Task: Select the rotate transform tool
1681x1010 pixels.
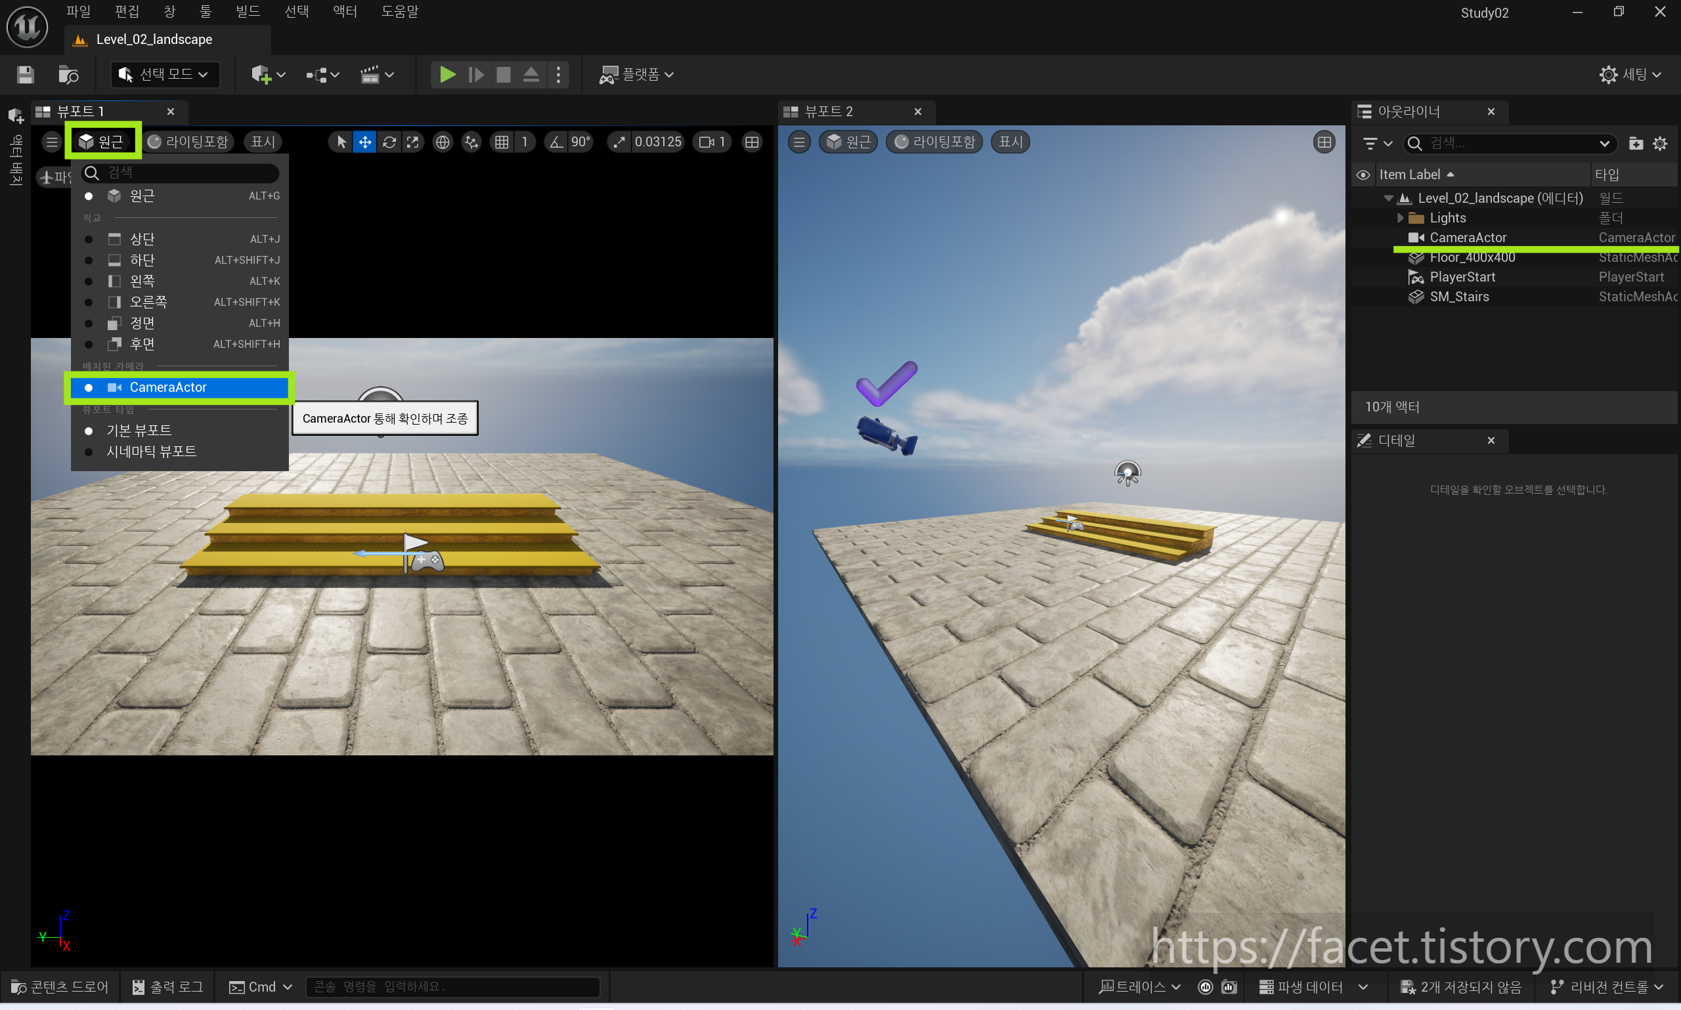Action: [389, 142]
